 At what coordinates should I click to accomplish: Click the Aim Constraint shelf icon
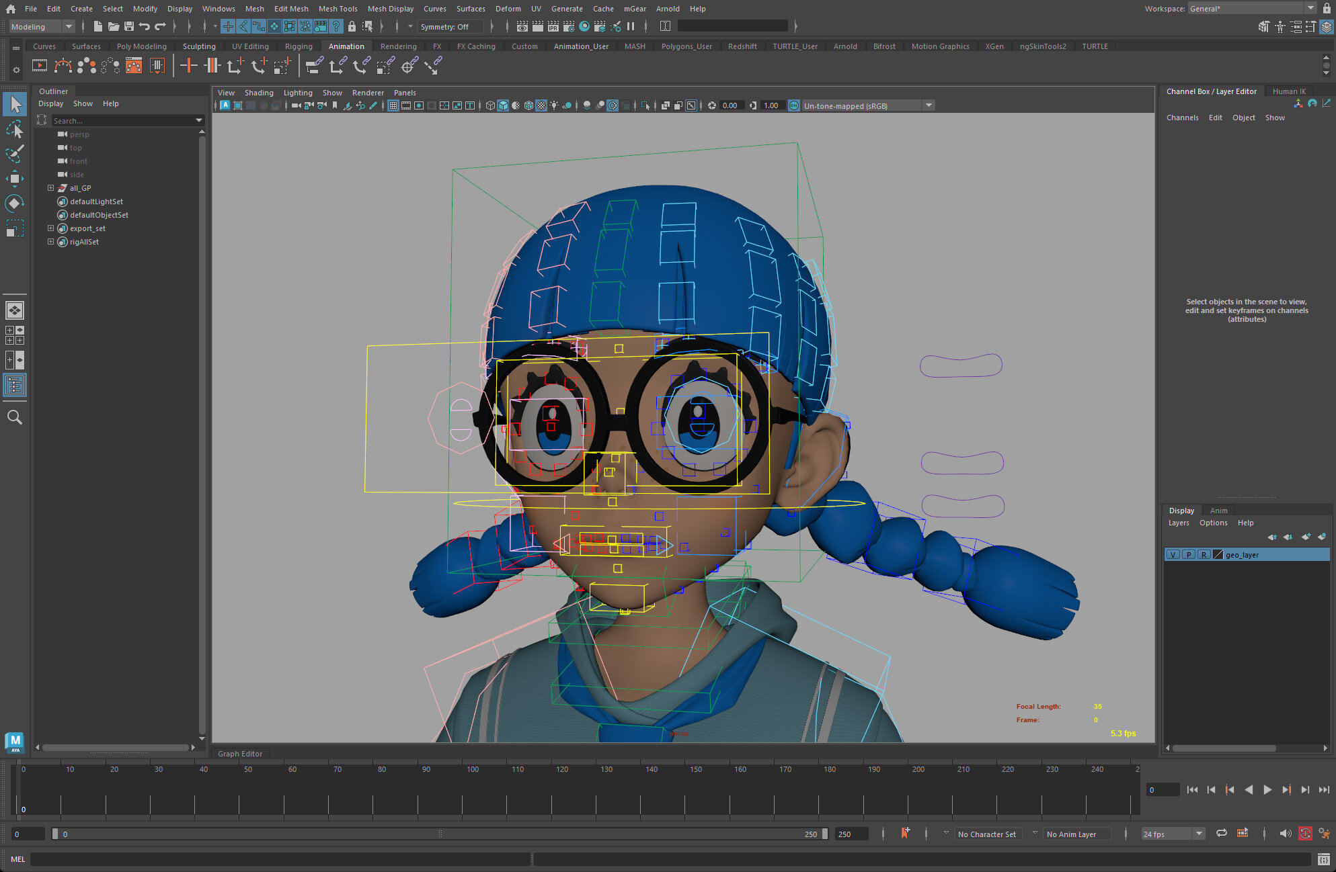[x=409, y=66]
